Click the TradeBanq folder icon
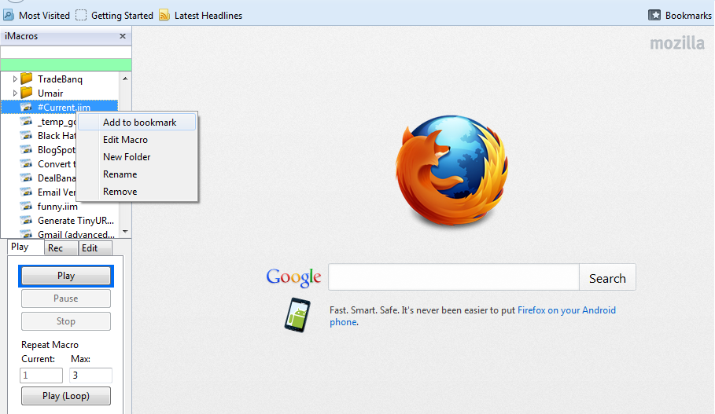Viewport: 715px width, 414px height. tap(27, 79)
